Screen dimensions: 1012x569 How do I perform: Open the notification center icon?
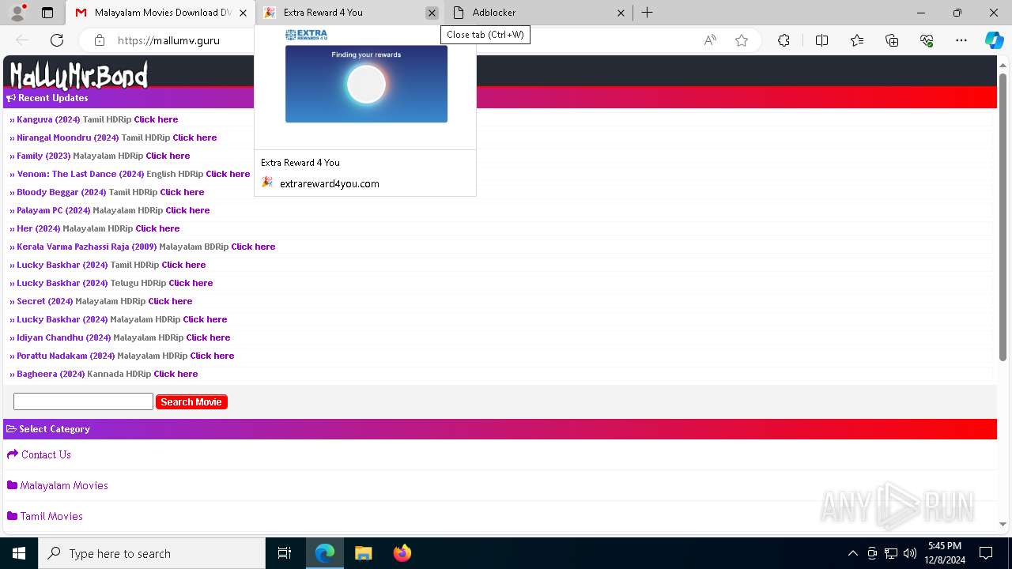[986, 553]
